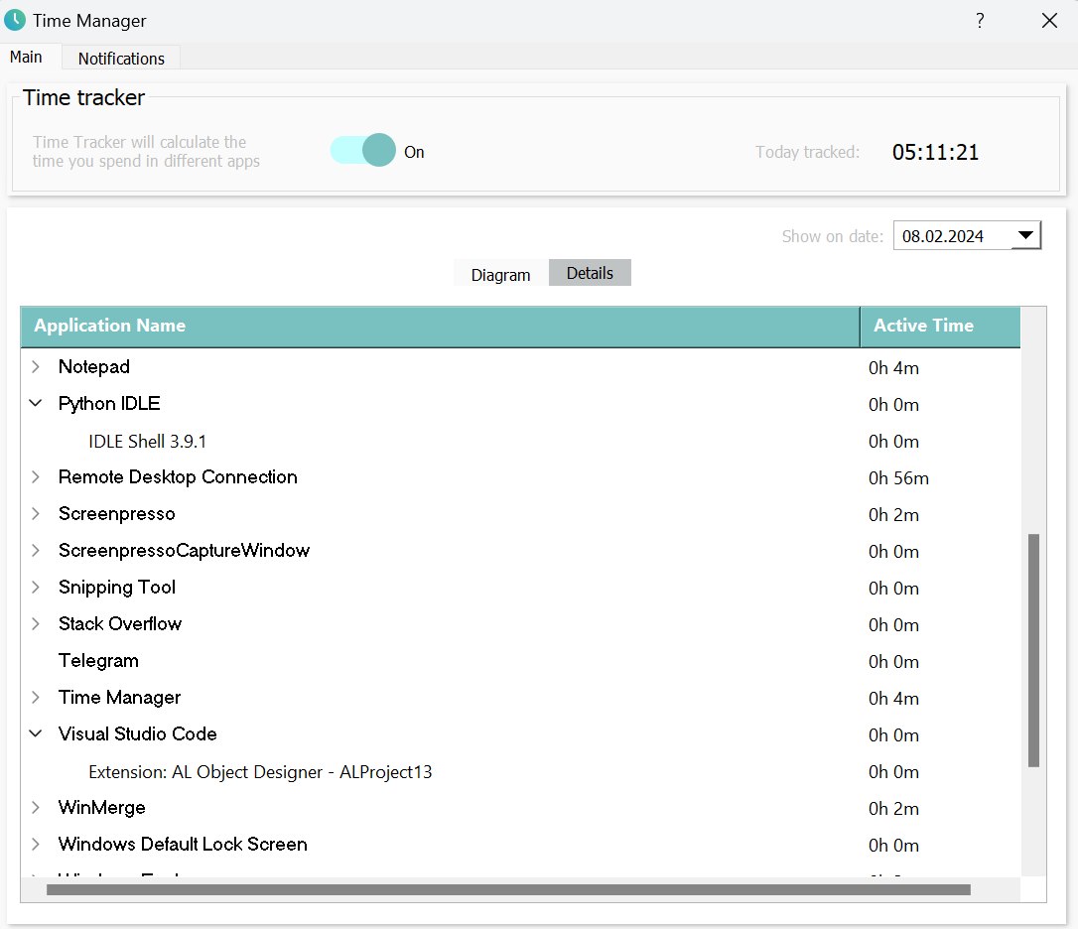Image resolution: width=1078 pixels, height=929 pixels.
Task: Click the Time Manager clock icon
Action: (15, 20)
